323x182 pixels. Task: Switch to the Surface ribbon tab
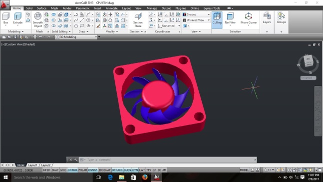pyautogui.click(x=41, y=8)
